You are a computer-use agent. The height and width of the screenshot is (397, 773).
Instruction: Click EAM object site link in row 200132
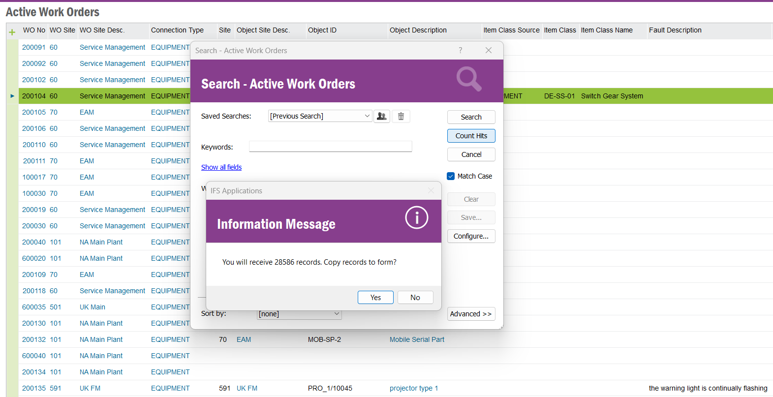point(244,339)
